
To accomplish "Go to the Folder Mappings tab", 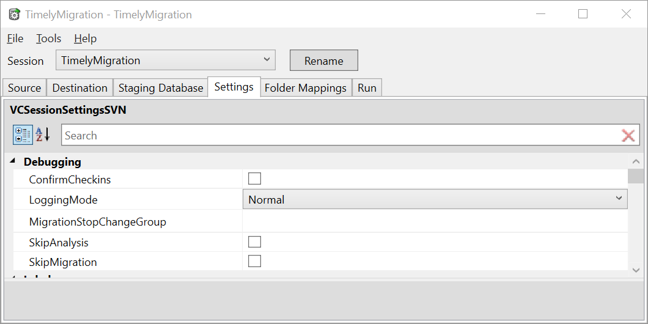I will [306, 88].
